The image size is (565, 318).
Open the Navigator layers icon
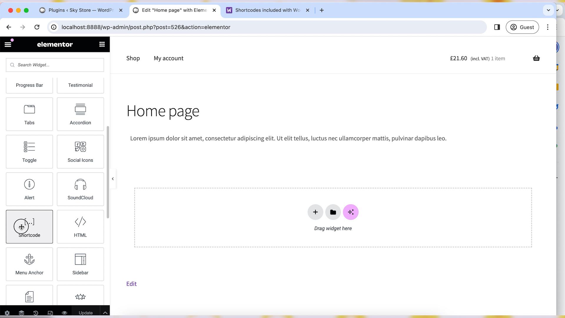[x=21, y=313]
